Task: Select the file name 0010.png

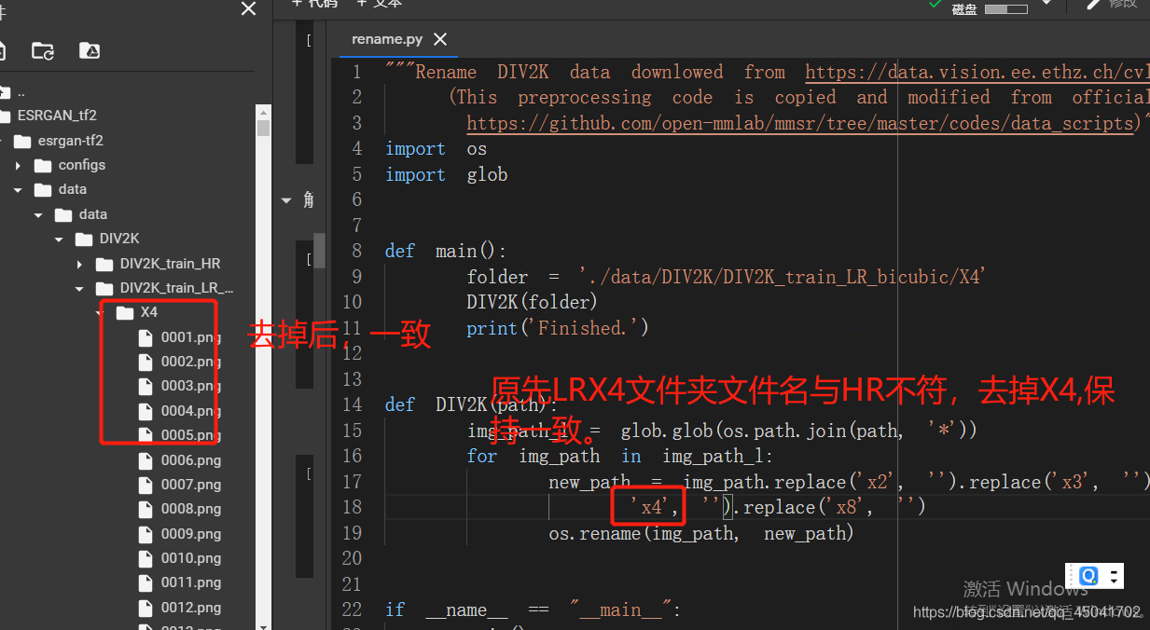Action: (x=191, y=558)
